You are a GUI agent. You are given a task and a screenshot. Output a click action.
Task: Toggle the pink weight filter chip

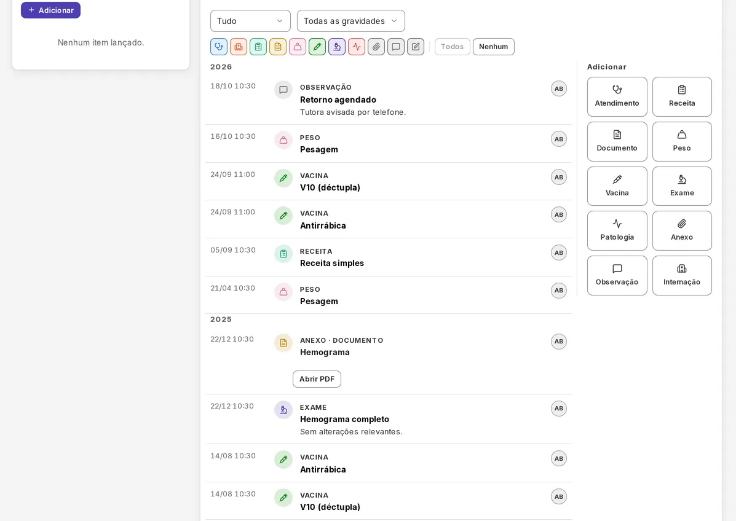298,47
